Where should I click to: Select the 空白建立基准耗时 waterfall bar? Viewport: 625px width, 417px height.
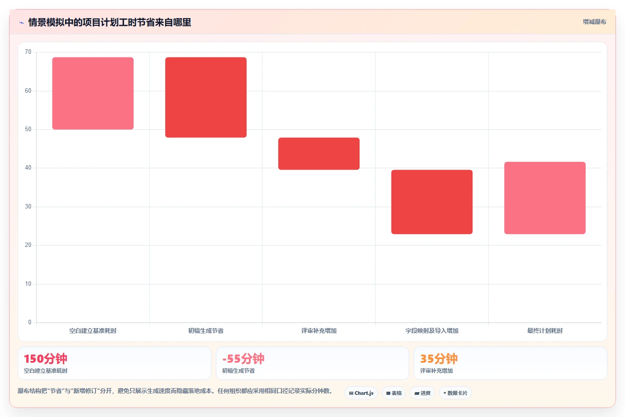[x=93, y=93]
